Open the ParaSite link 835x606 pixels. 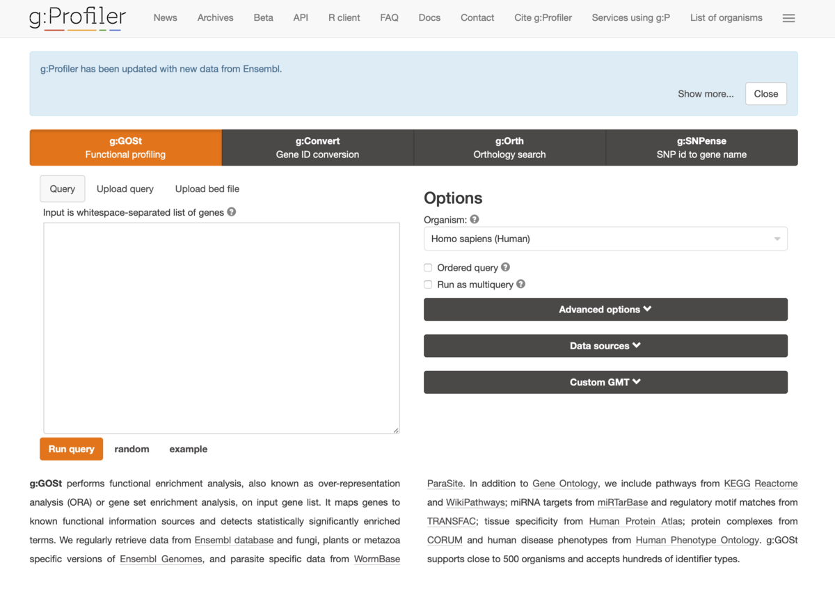(x=445, y=484)
